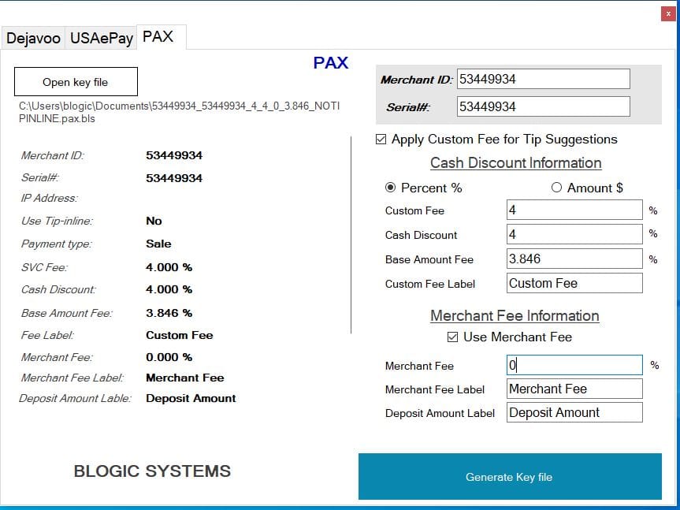This screenshot has width=680, height=510.
Task: Click the Merchant ID input field
Action: (x=543, y=79)
